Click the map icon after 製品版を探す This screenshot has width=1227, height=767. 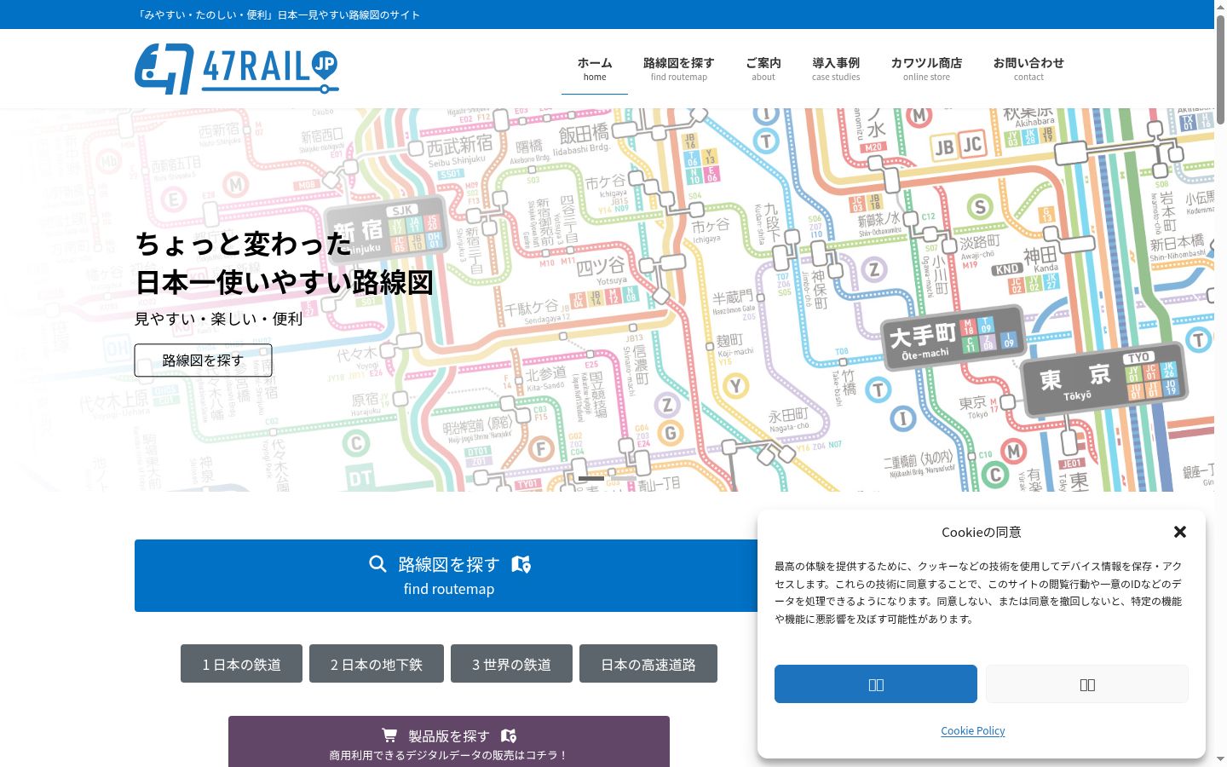point(509,735)
